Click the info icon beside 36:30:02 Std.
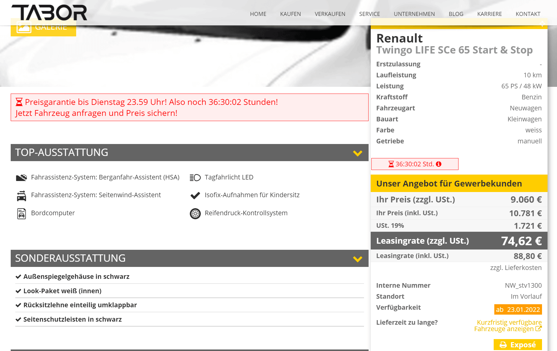 click(439, 164)
